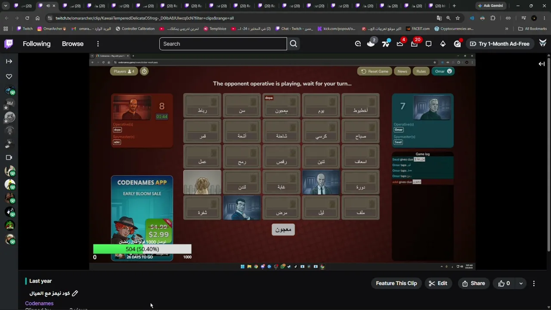Click the address bar URL
This screenshot has width=551, height=310.
(x=145, y=18)
